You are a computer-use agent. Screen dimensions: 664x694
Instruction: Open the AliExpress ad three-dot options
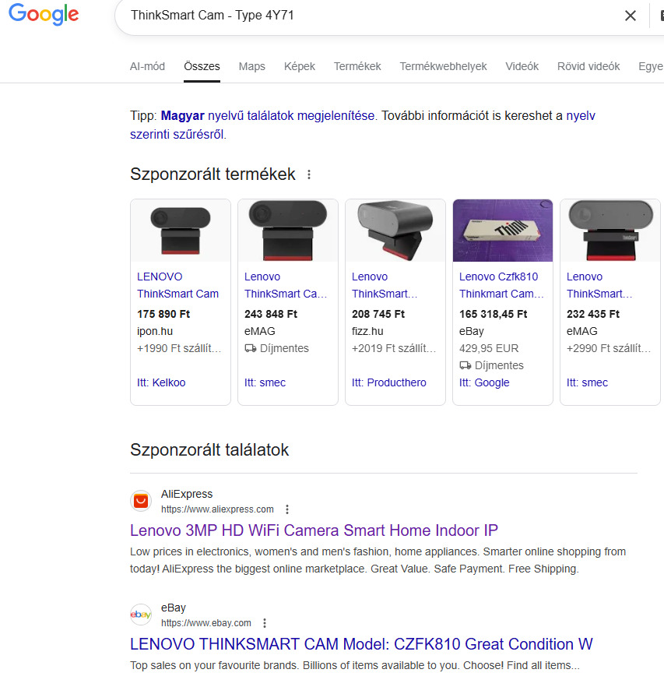click(287, 509)
